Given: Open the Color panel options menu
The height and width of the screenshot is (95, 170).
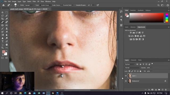Looking at the screenshot, I should (x=169, y=11).
